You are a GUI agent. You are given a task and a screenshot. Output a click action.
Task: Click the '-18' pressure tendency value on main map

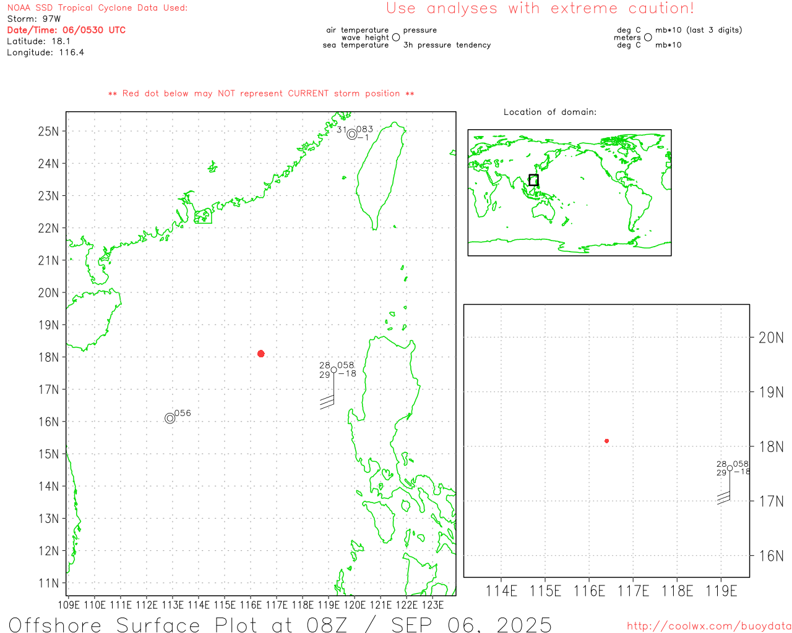click(x=348, y=374)
